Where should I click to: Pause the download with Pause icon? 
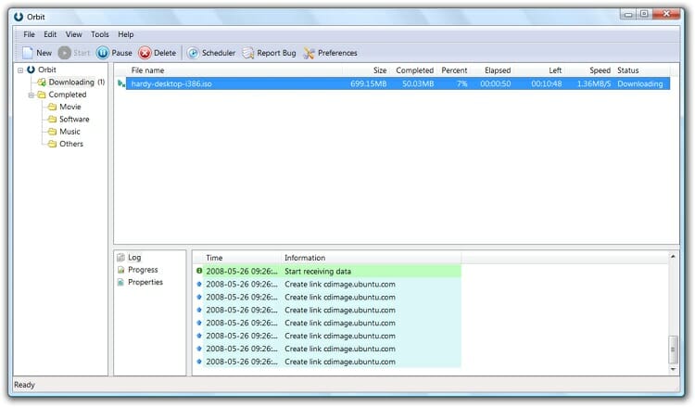[102, 53]
